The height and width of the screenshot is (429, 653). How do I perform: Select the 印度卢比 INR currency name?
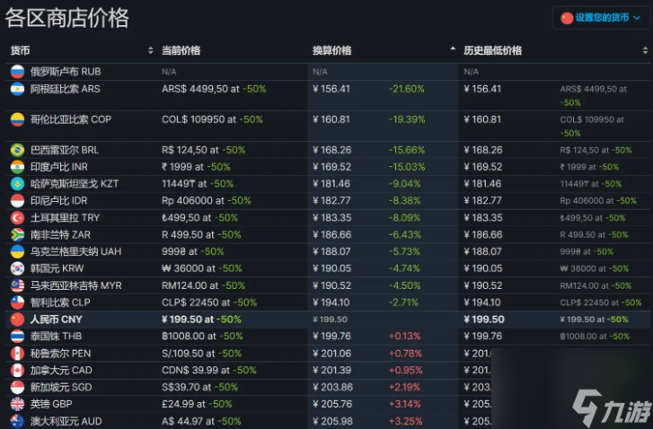click(x=59, y=167)
